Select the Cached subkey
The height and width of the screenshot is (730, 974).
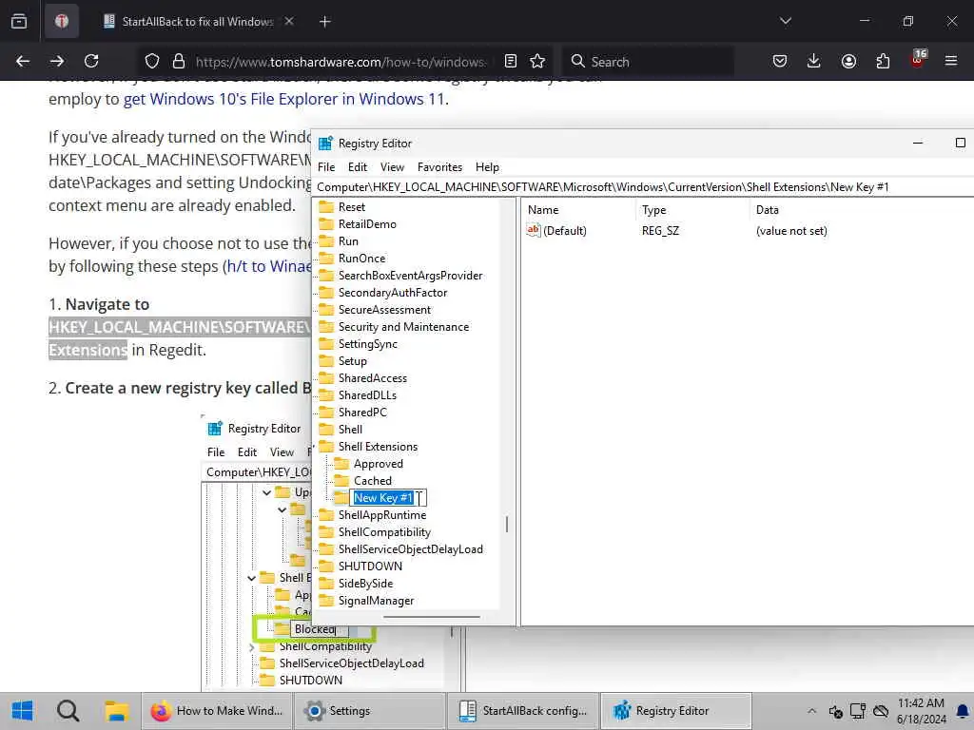tap(372, 480)
